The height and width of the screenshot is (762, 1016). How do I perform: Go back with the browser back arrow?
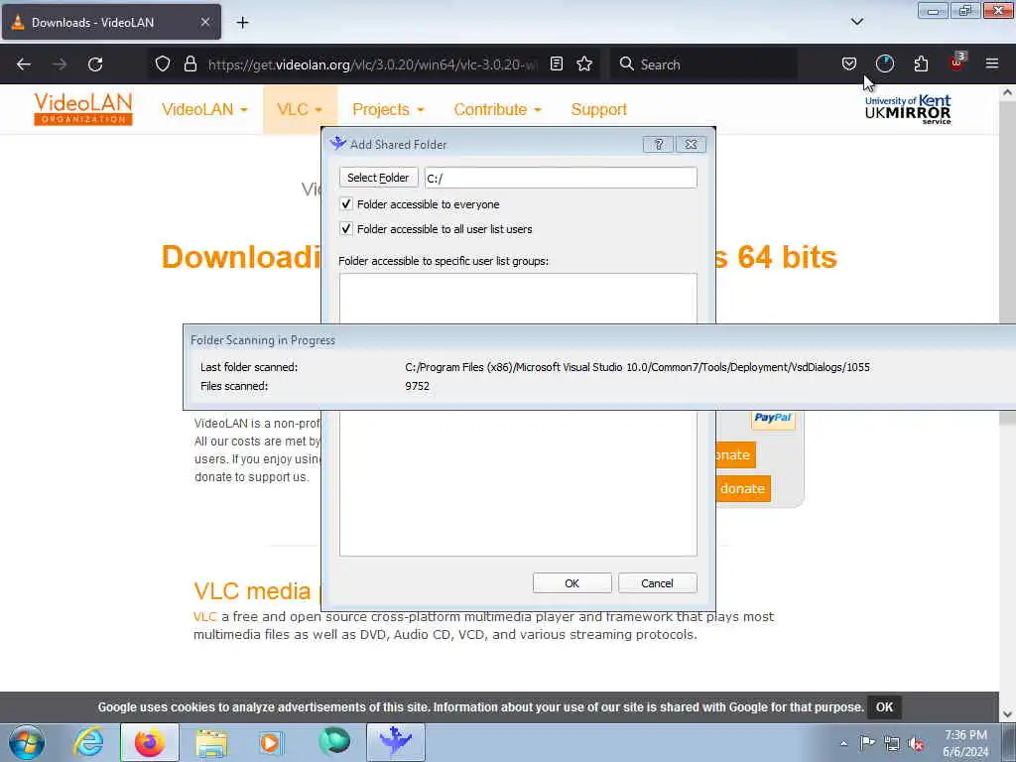pyautogui.click(x=24, y=64)
